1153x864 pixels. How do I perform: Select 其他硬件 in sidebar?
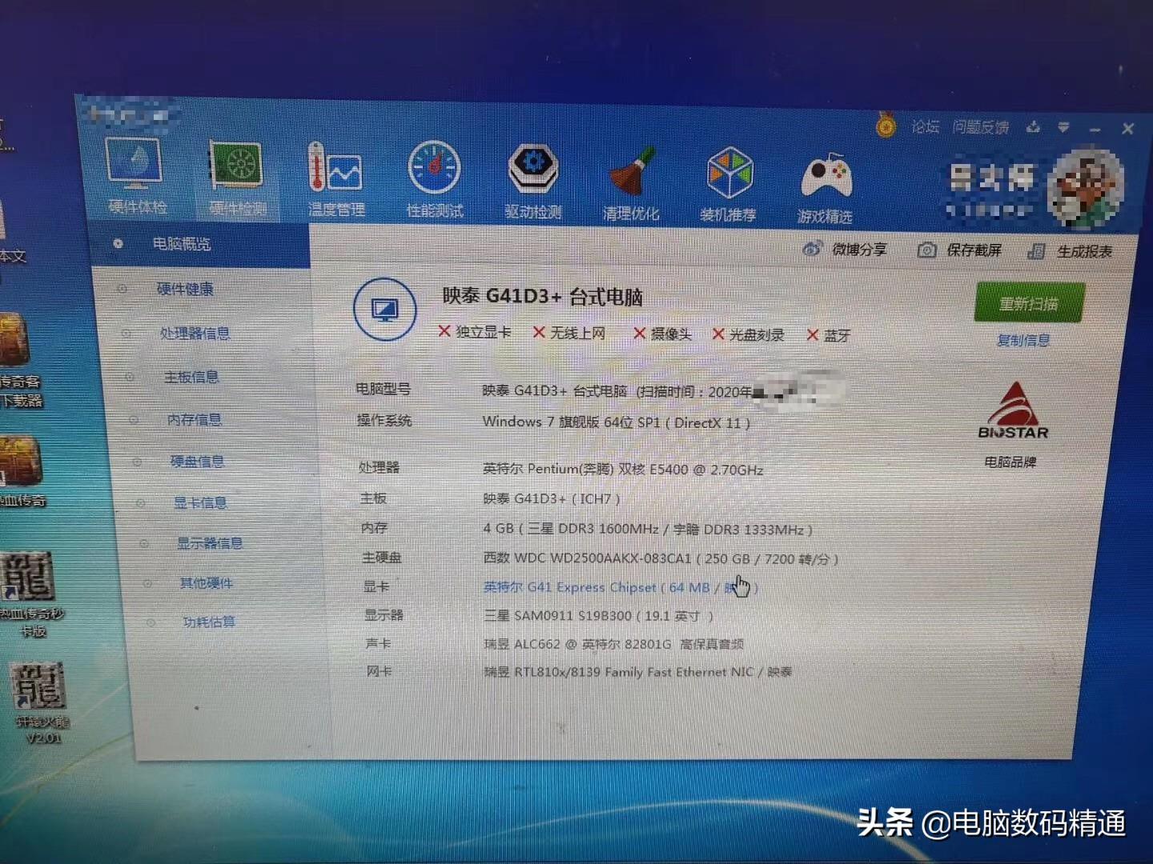(x=206, y=582)
